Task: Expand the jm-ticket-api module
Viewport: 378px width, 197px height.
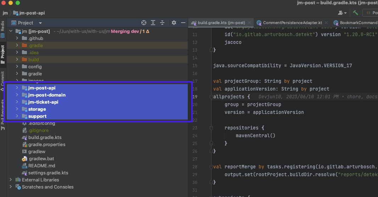Action: pyautogui.click(x=17, y=102)
